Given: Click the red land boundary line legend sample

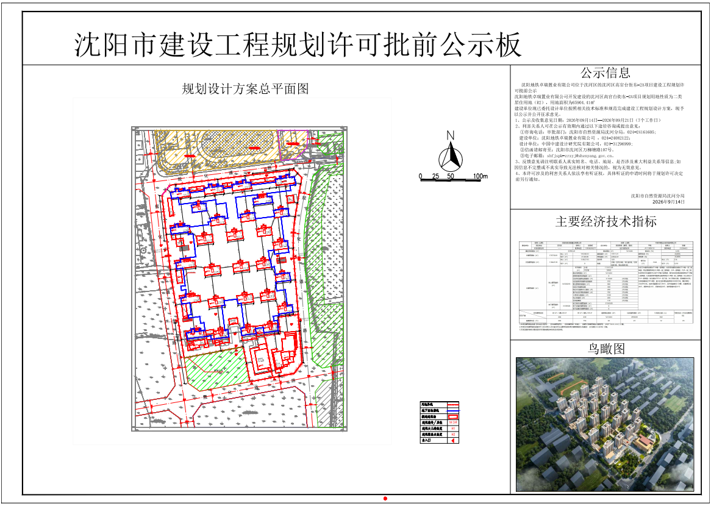Looking at the screenshot, I should 453,405.
